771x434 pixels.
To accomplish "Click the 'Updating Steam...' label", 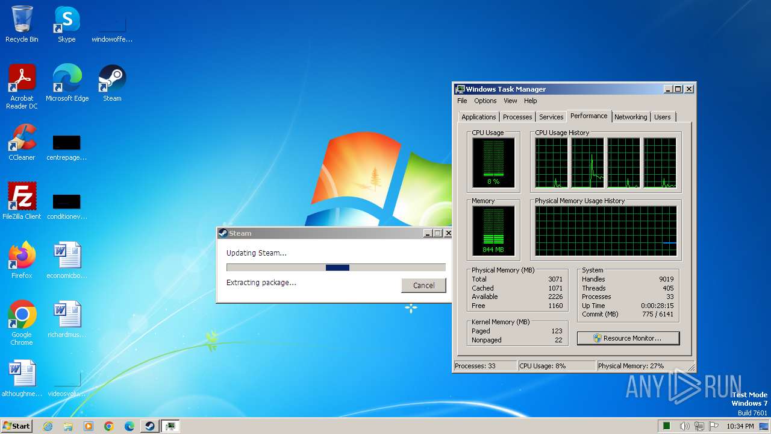I will point(257,253).
